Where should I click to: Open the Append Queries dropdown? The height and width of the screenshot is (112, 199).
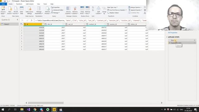[x=135, y=10]
